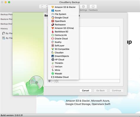Click the Go Back button
Viewport: 140px width, 117px height.
100,90
